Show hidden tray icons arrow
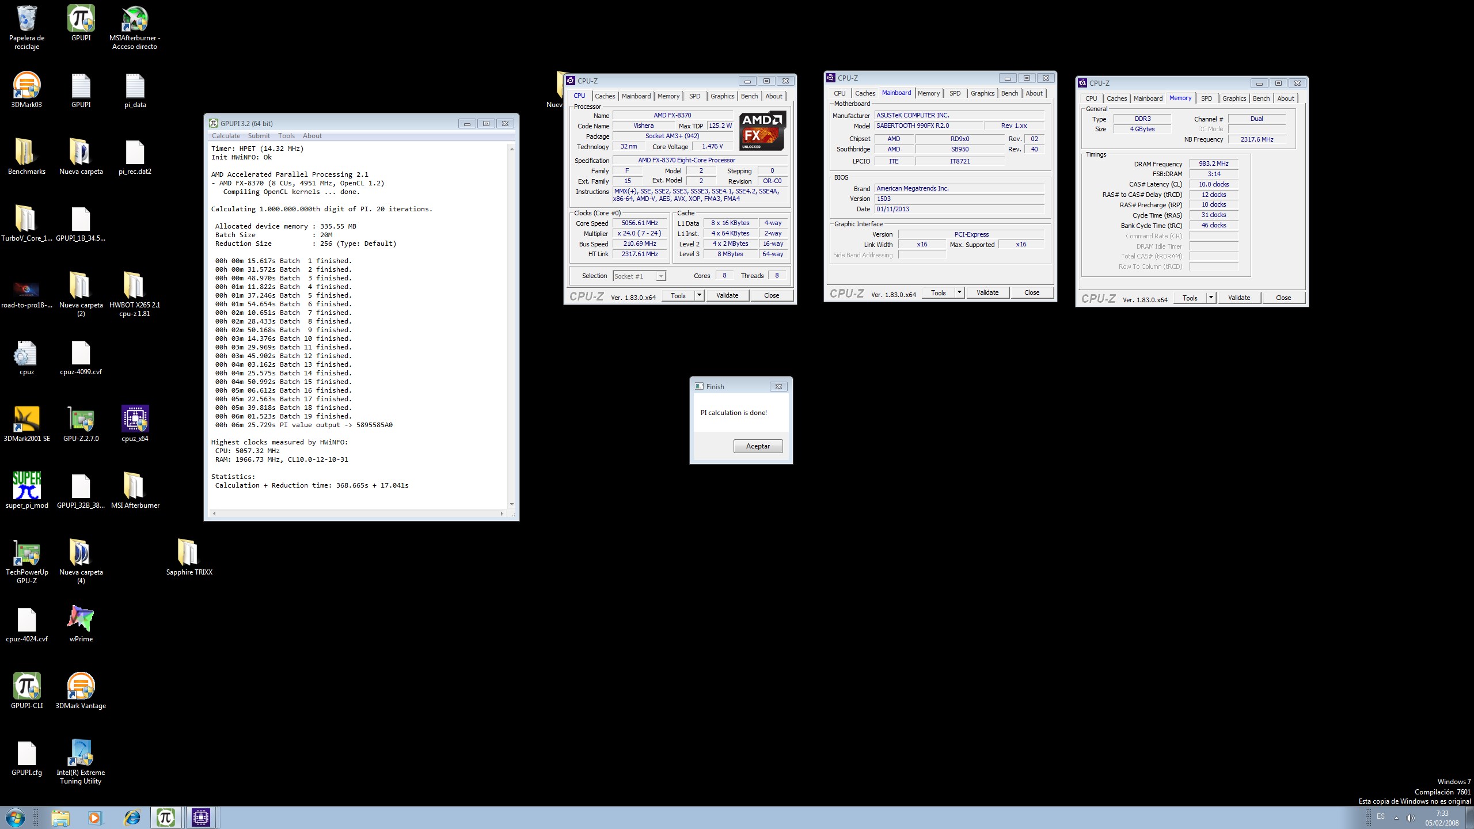This screenshot has width=1474, height=829. [1396, 817]
